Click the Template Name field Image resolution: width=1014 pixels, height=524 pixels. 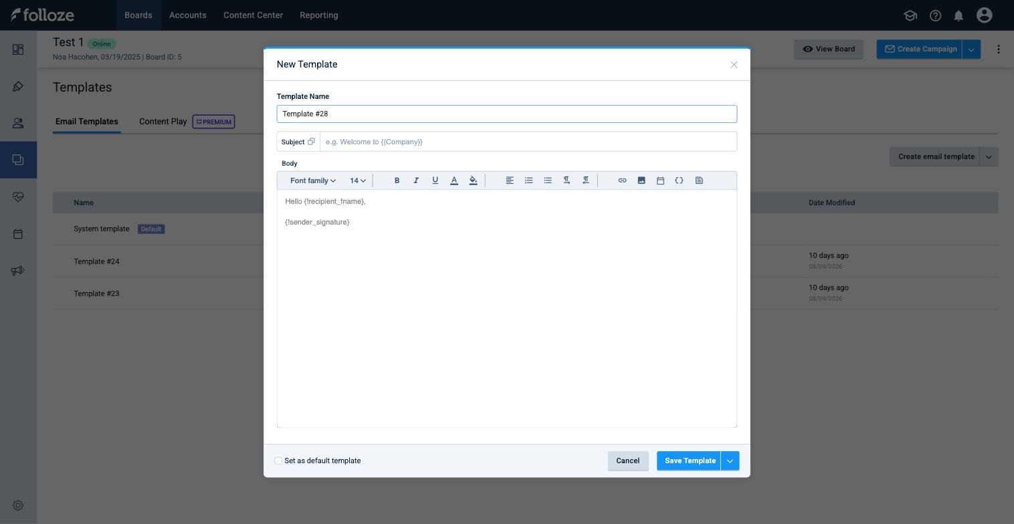[x=507, y=114]
